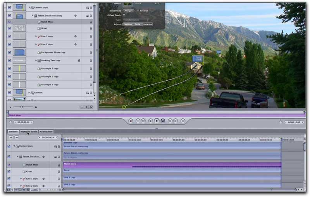Screen dimensions: 310x197
Task: Click the behavior gear badge on Line 1 copy
Action: tap(75, 36)
